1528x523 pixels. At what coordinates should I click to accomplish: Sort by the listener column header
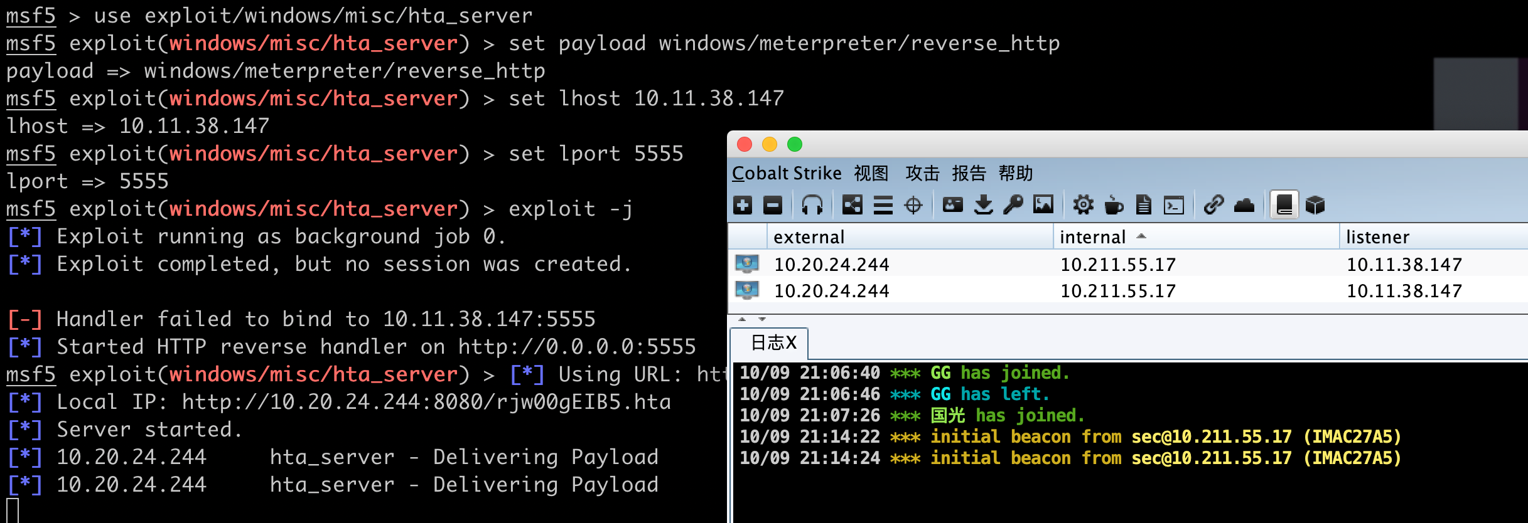(1434, 237)
